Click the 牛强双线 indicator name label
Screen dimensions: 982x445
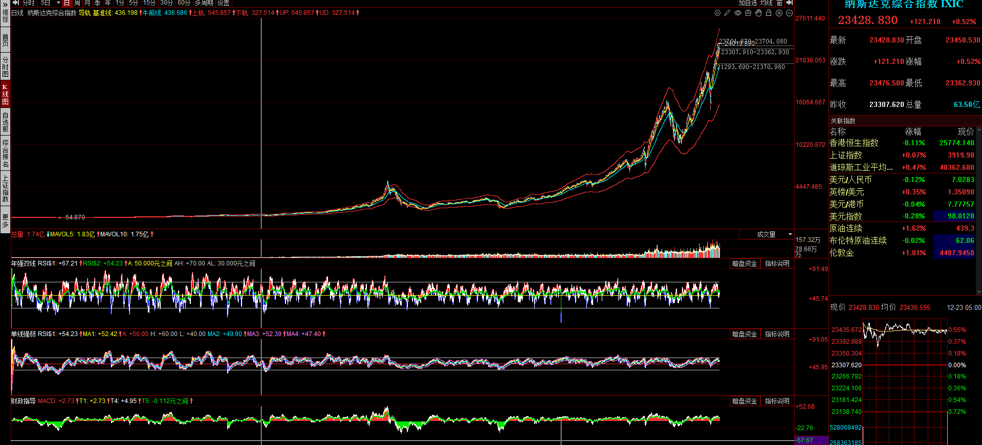tap(24, 263)
